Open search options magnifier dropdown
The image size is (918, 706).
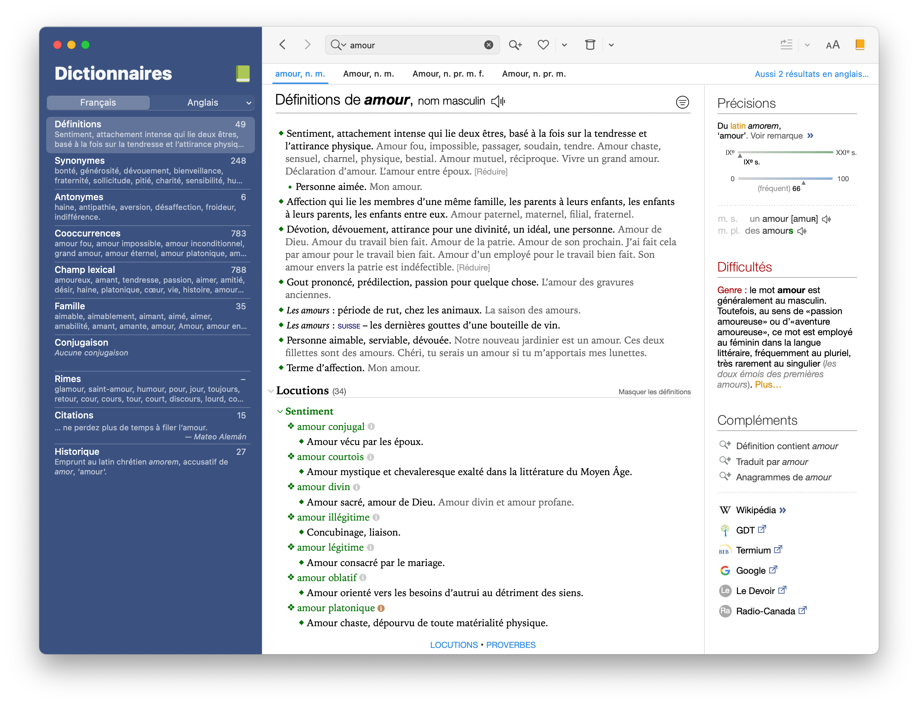[x=338, y=45]
